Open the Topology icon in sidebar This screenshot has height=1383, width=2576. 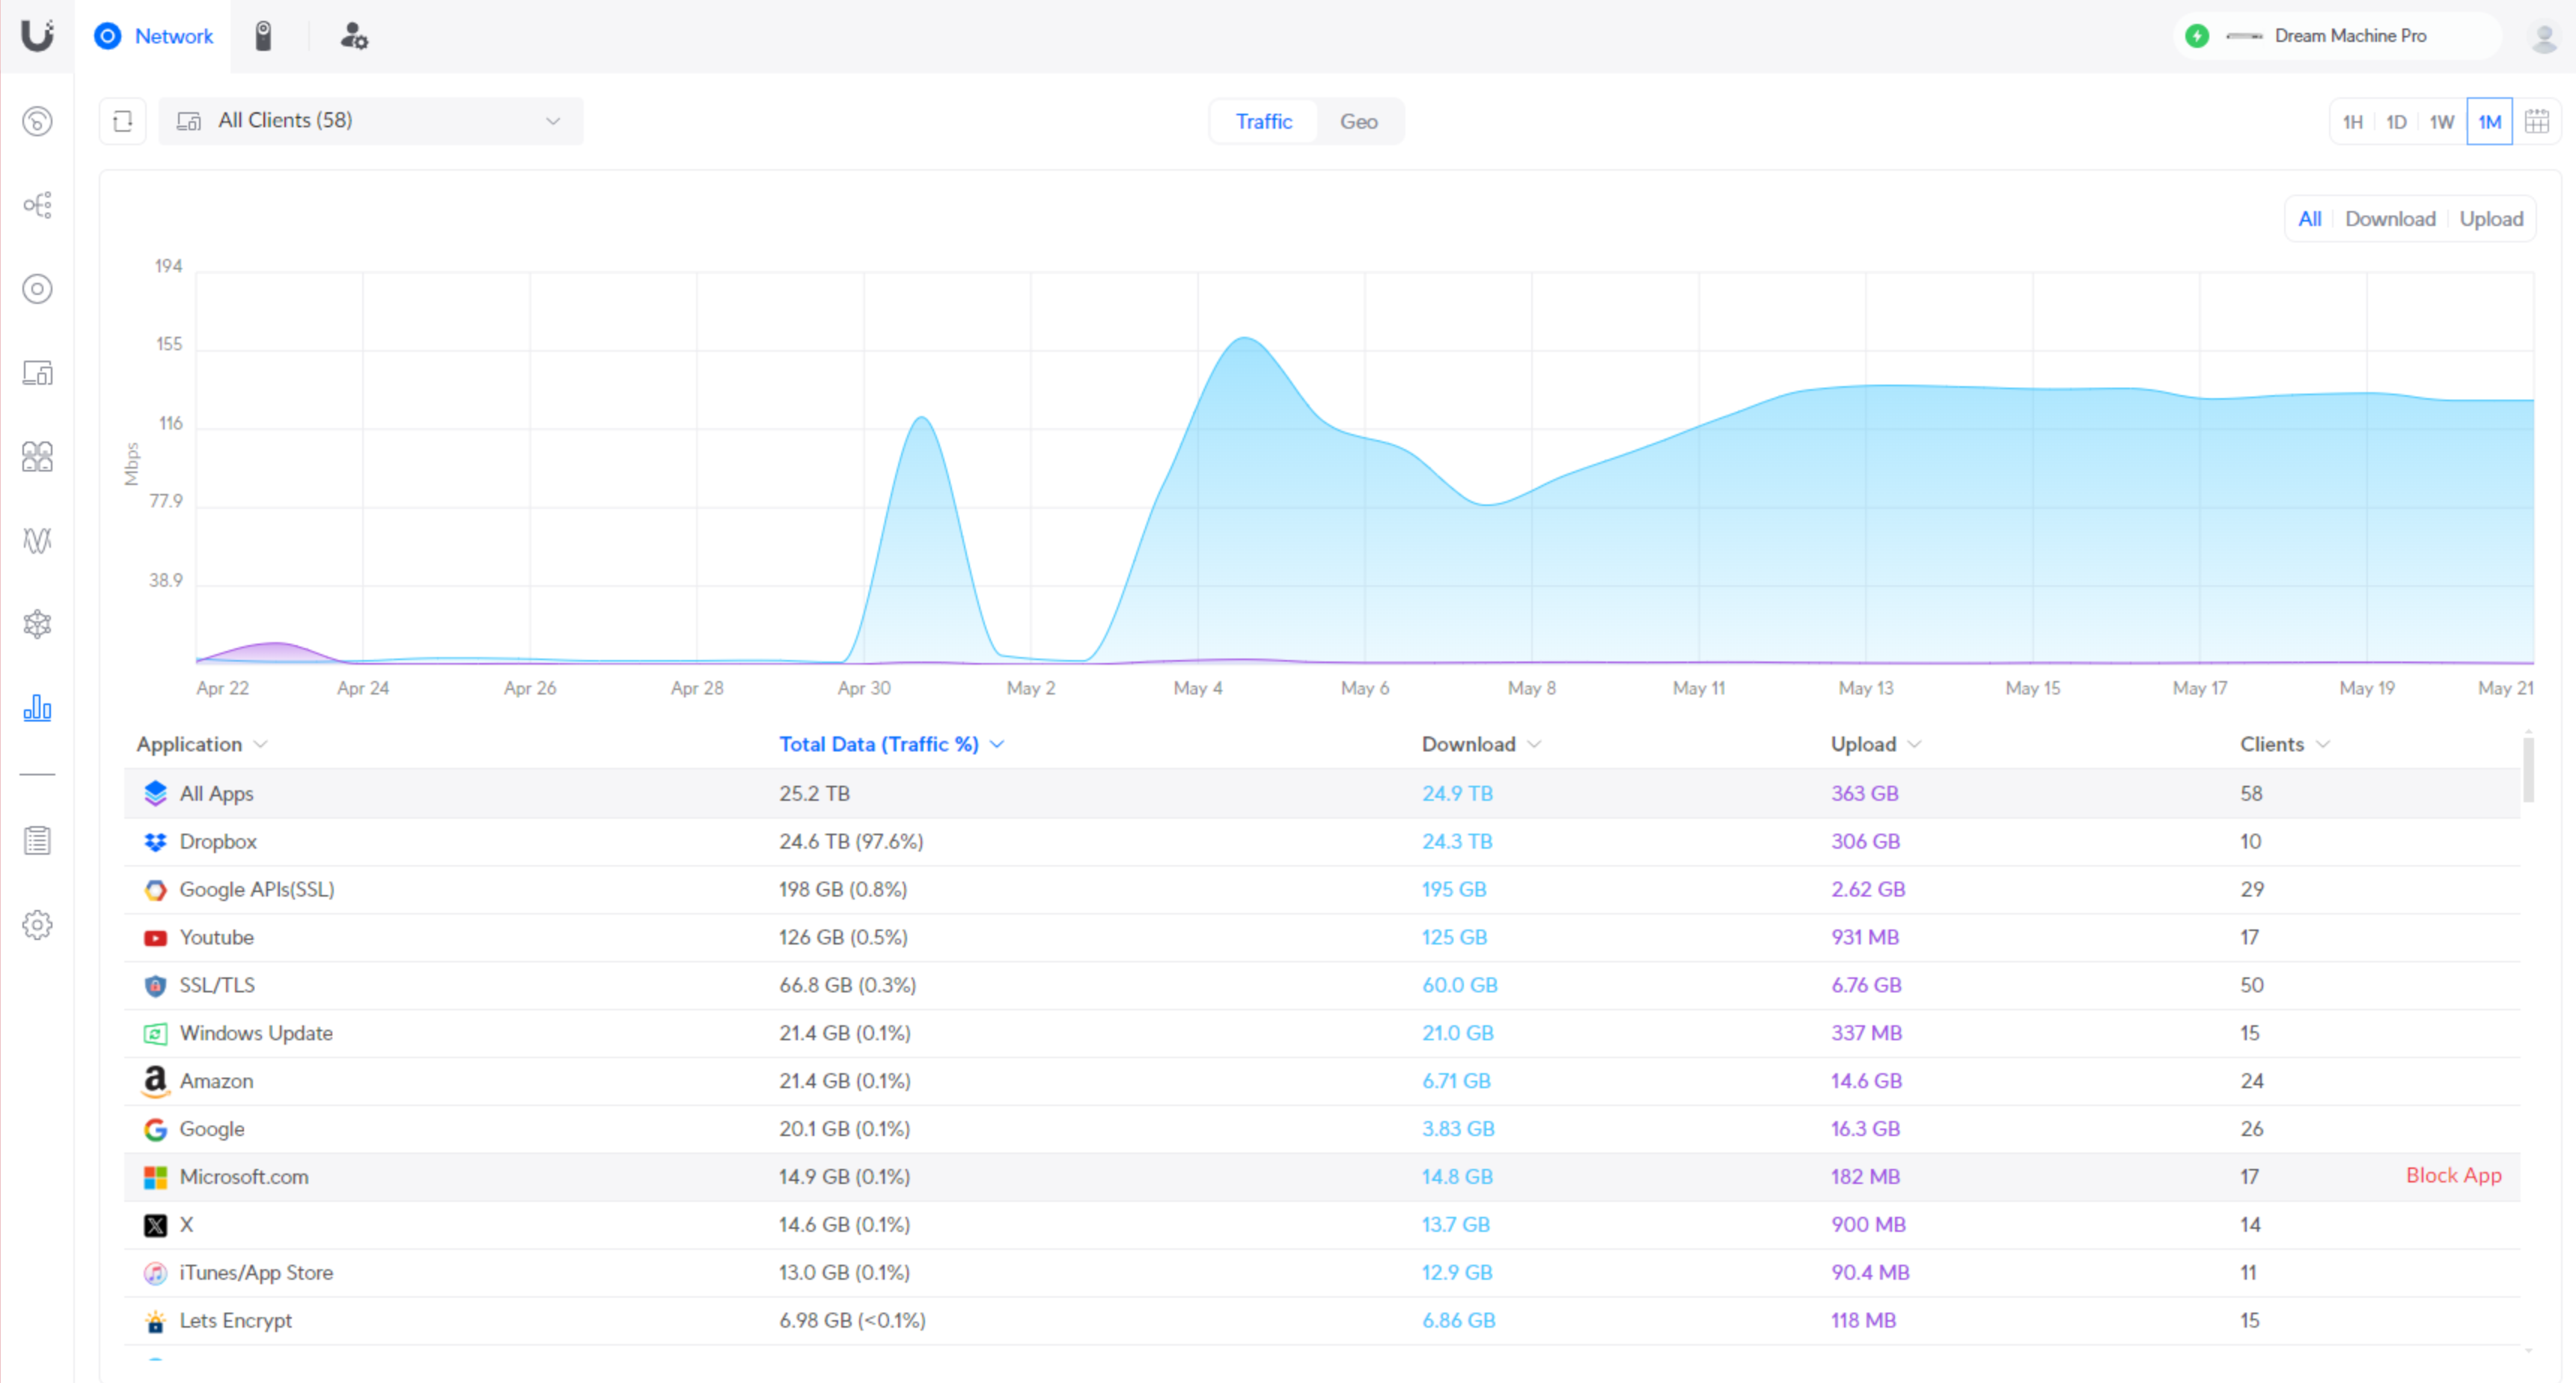point(37,205)
